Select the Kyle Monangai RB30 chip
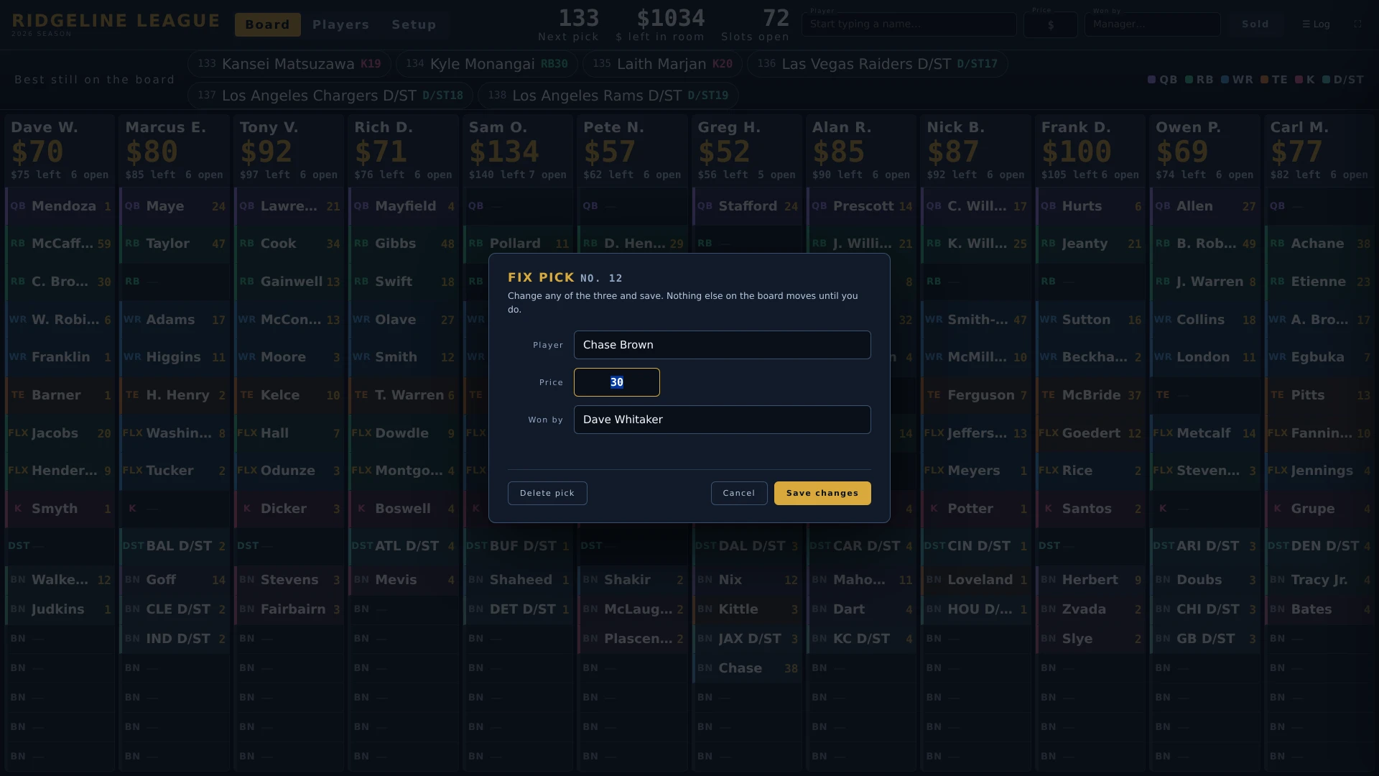Viewport: 1379px width, 776px height. point(487,64)
